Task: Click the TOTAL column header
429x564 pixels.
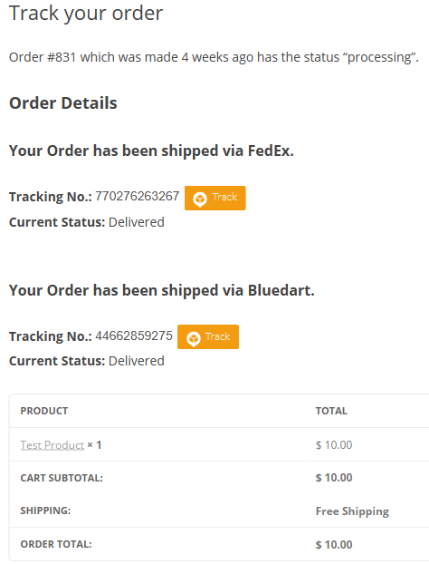Action: pos(331,411)
